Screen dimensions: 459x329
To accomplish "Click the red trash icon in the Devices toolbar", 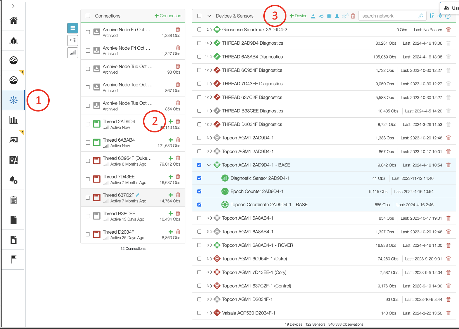I will tap(353, 16).
